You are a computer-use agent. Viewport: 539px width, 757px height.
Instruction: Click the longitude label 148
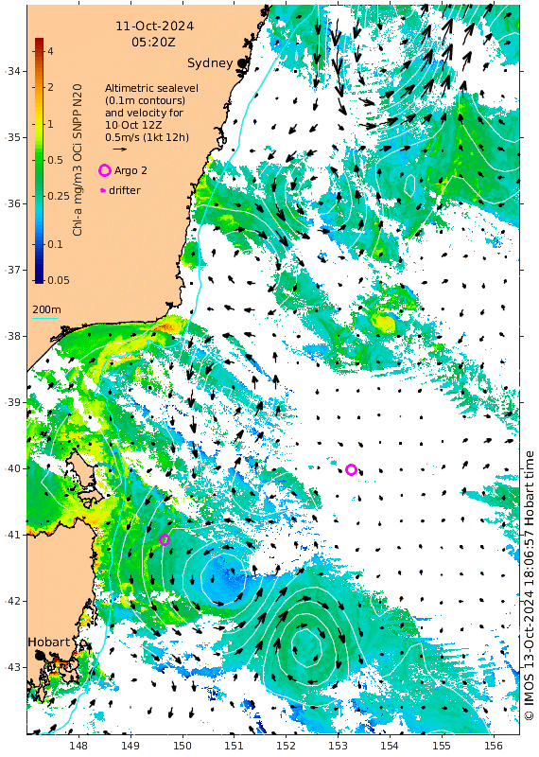pyautogui.click(x=78, y=746)
